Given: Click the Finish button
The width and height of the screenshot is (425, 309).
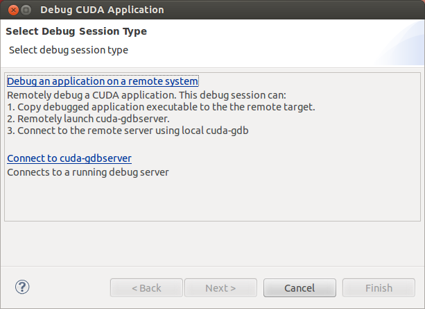Looking at the screenshot, I should coord(379,287).
